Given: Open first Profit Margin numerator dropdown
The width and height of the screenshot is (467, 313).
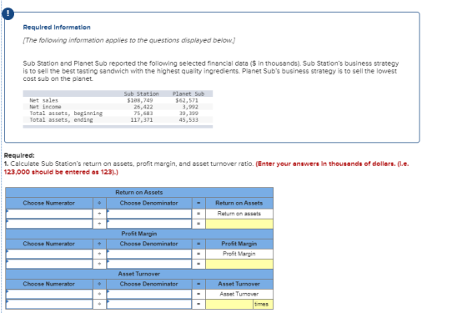Looking at the screenshot, I should (49, 254).
